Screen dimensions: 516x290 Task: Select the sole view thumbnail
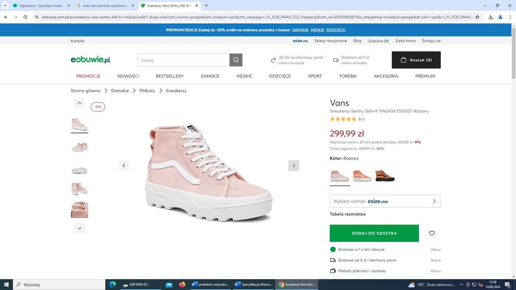pos(79,170)
